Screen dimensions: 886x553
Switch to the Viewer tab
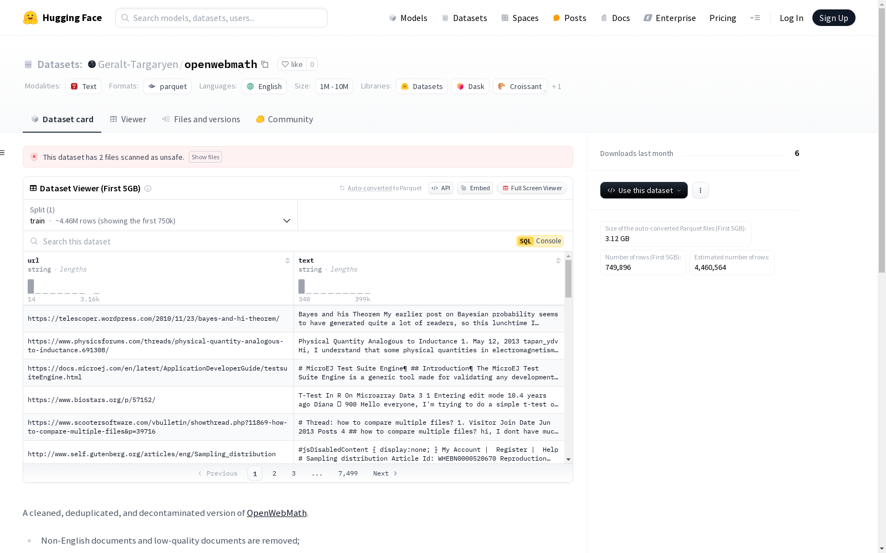tap(128, 119)
